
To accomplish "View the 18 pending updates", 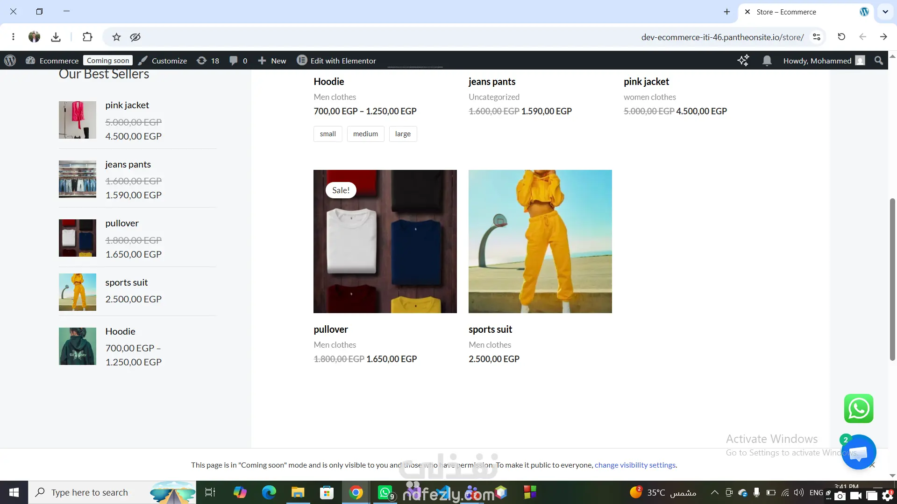I will (208, 61).
